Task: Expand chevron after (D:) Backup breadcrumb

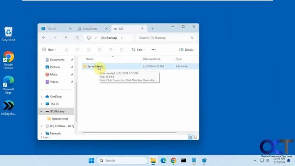Action: pos(122,38)
